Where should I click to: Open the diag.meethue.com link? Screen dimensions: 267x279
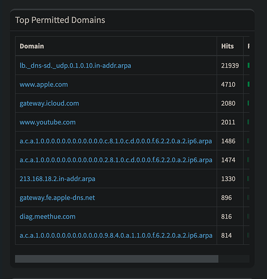pyautogui.click(x=47, y=217)
